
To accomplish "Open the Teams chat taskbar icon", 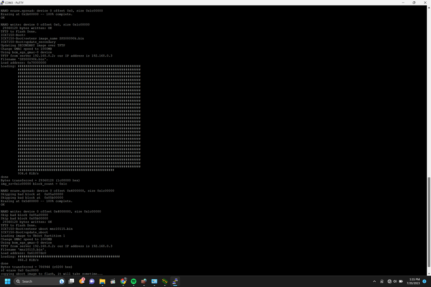I will tap(92, 281).
